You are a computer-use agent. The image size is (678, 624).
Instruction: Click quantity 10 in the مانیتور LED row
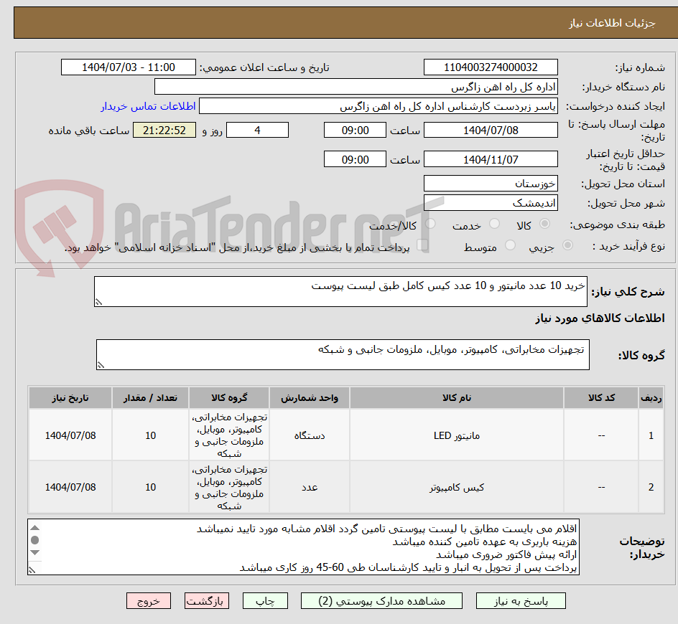pos(151,435)
